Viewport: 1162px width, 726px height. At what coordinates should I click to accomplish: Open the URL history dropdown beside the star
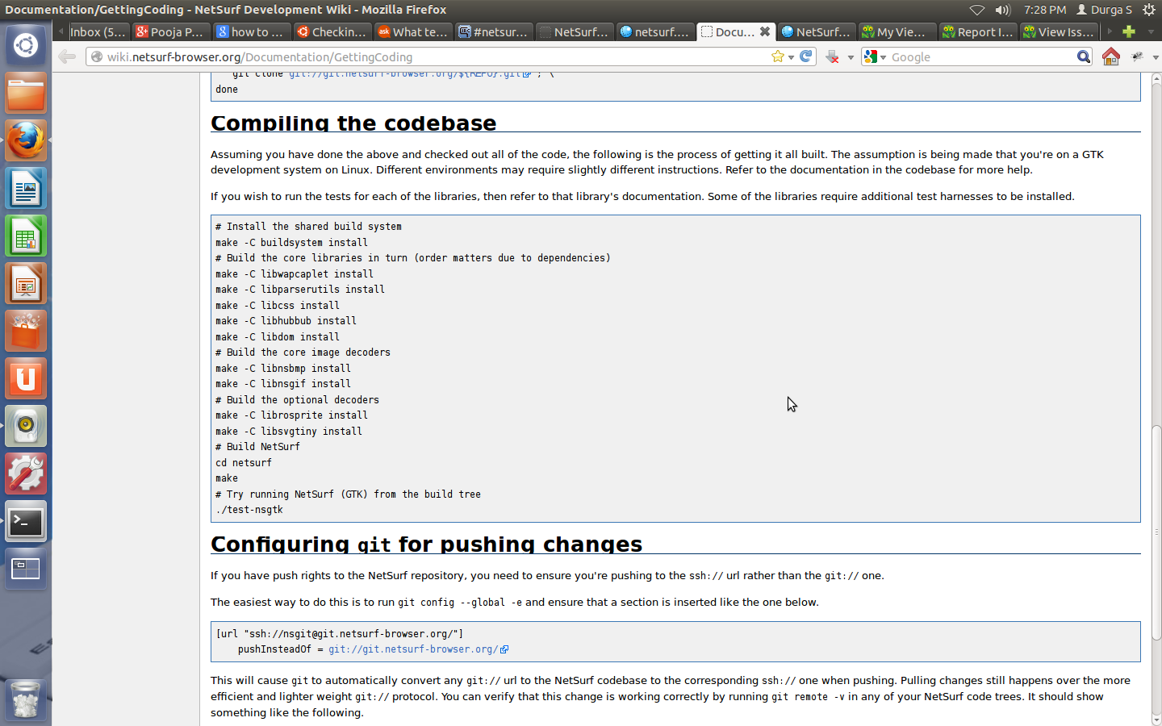[x=792, y=57]
